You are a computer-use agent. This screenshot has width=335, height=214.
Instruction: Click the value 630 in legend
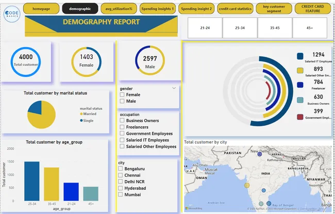pos(319,97)
